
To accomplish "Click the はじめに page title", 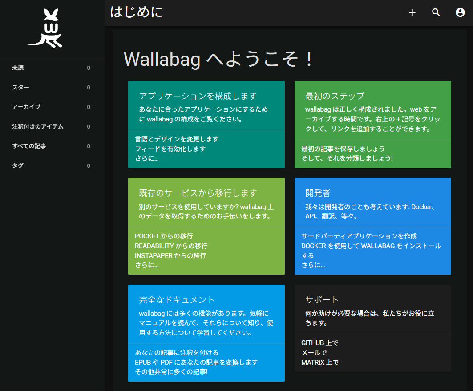I will point(137,12).
